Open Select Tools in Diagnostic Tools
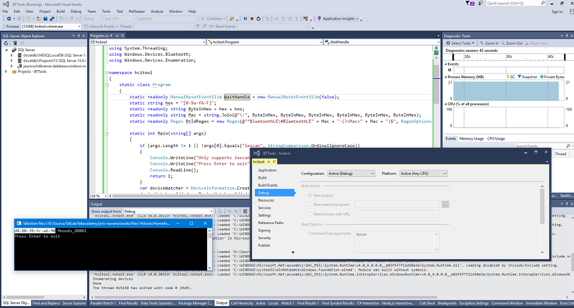Screen dimensions: 574x308 460,43
